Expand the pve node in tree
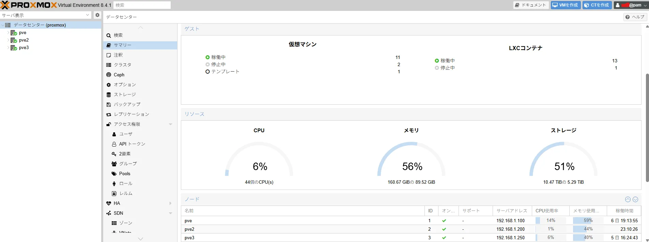Screen dimensions: 649x242 8,33
